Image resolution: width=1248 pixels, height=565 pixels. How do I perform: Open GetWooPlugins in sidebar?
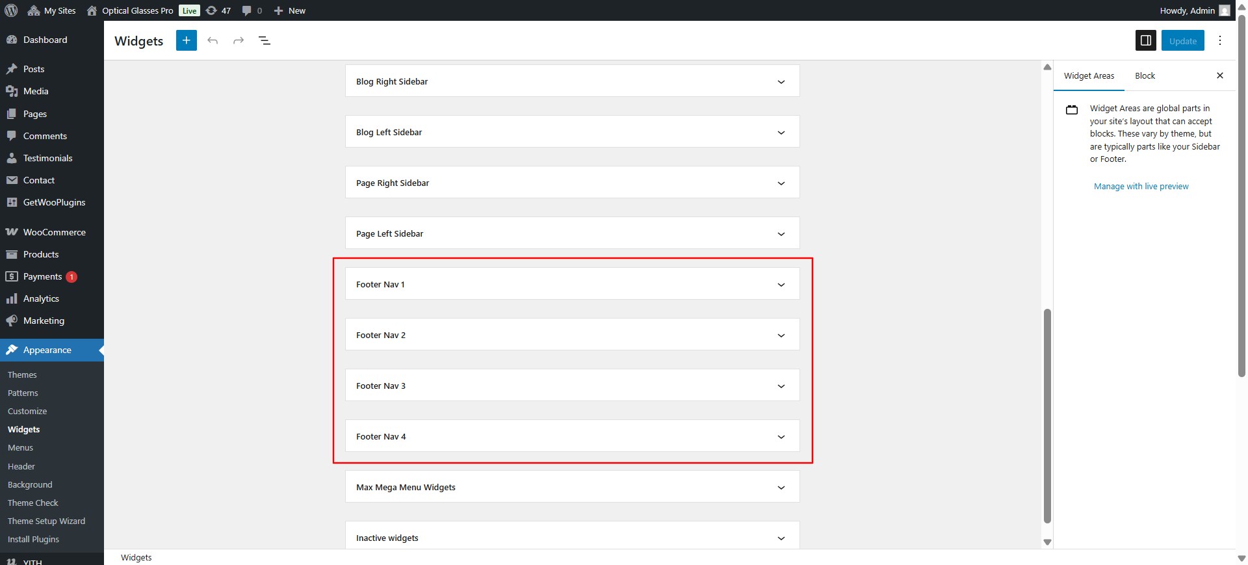click(x=54, y=202)
